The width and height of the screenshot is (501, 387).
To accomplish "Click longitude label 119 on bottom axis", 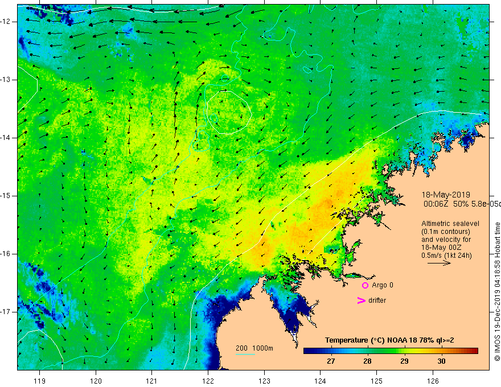I will pos(40,381).
